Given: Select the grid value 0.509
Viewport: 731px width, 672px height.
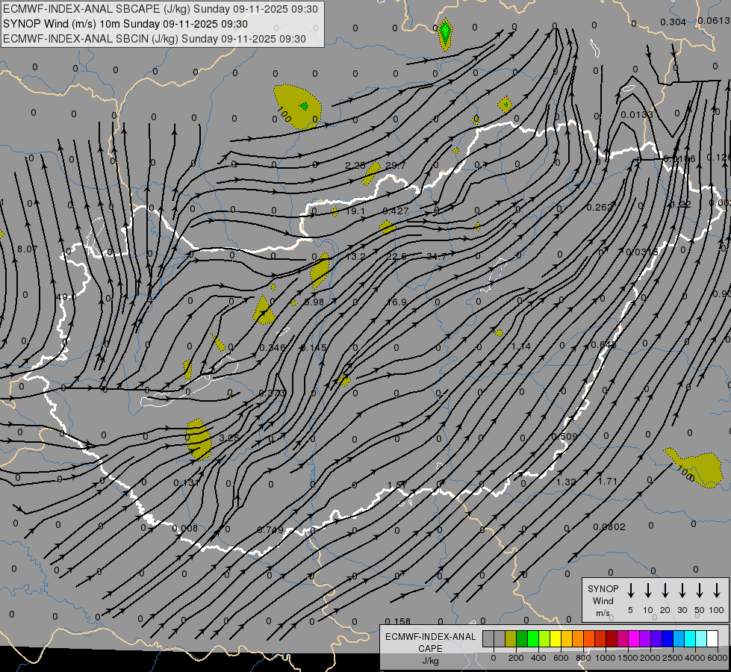Looking at the screenshot, I should tap(564, 437).
